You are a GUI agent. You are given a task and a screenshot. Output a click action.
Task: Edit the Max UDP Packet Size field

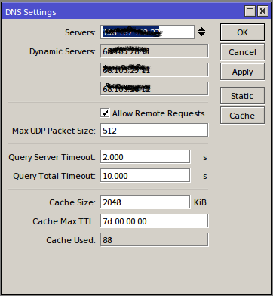click(155, 130)
